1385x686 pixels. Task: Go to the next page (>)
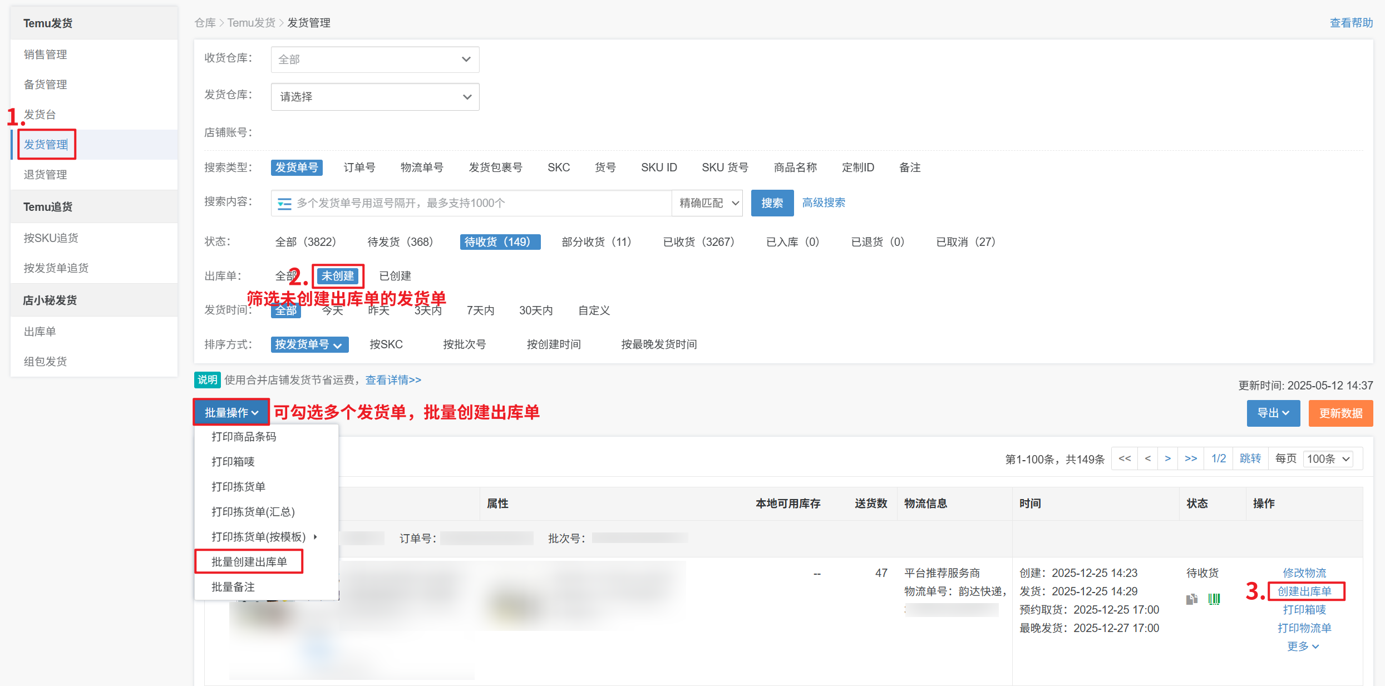point(1167,458)
